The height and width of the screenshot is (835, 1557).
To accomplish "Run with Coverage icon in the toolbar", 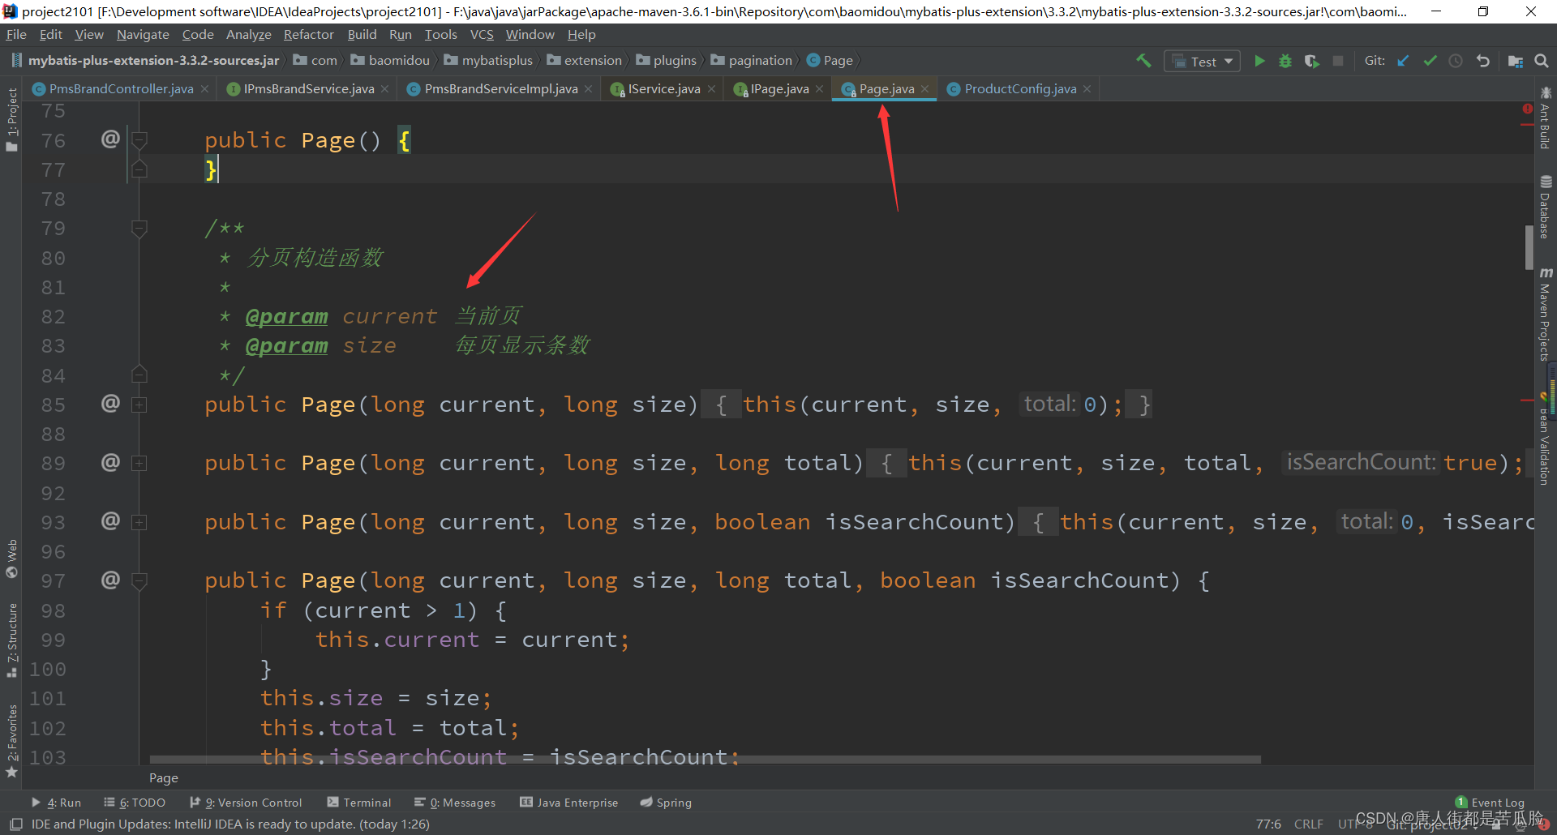I will 1311,61.
